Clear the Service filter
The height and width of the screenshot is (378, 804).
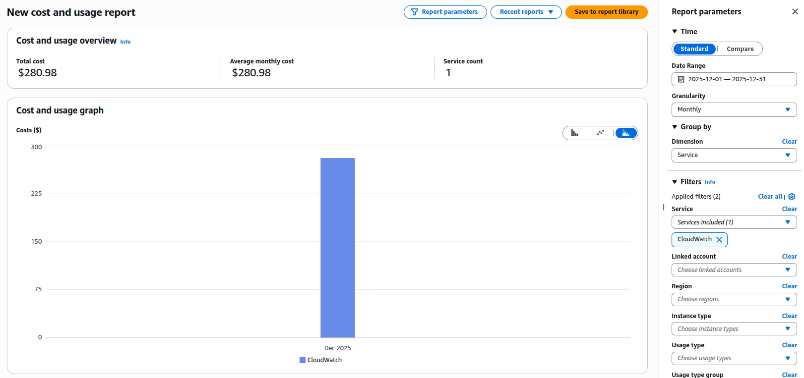789,209
